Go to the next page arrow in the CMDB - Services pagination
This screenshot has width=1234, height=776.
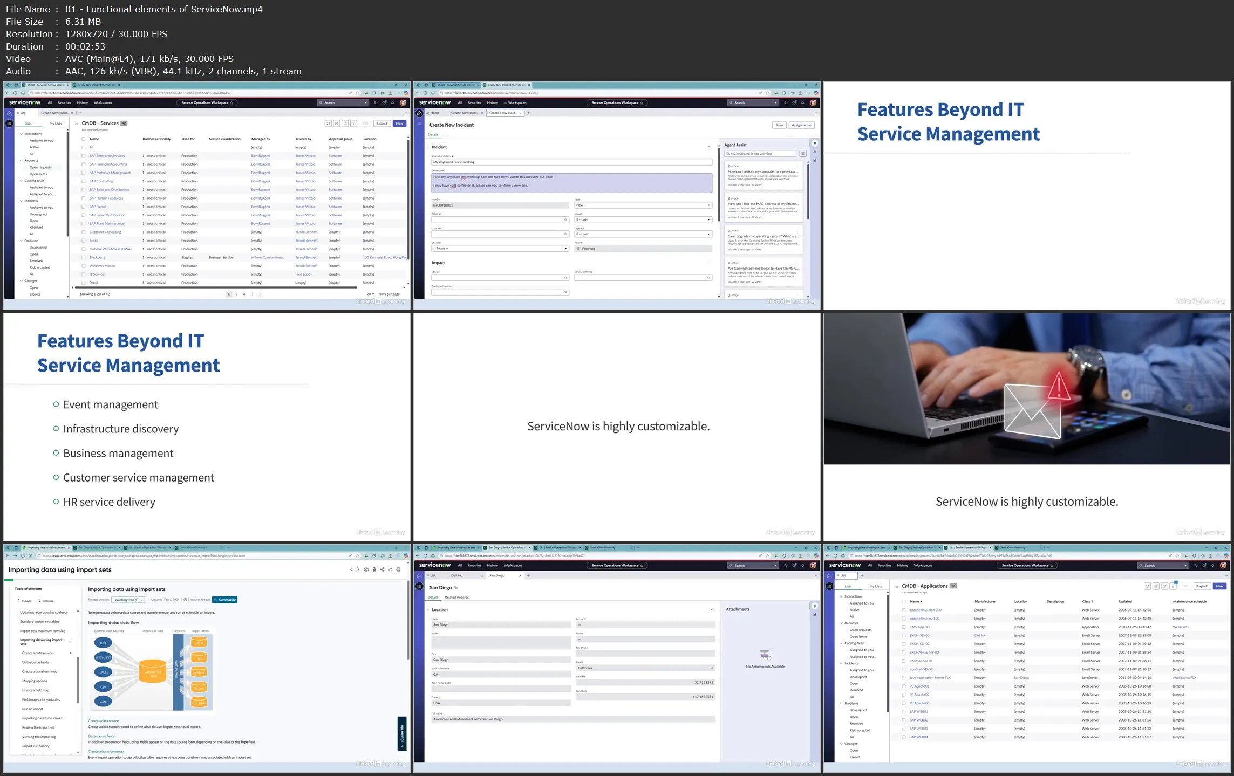(251, 294)
